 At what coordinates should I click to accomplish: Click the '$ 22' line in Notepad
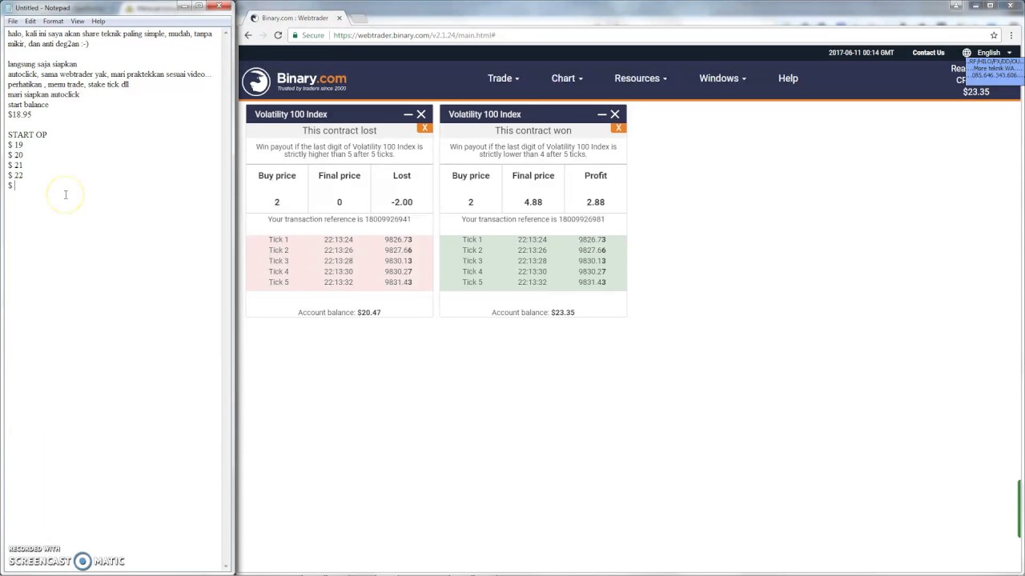(x=15, y=175)
